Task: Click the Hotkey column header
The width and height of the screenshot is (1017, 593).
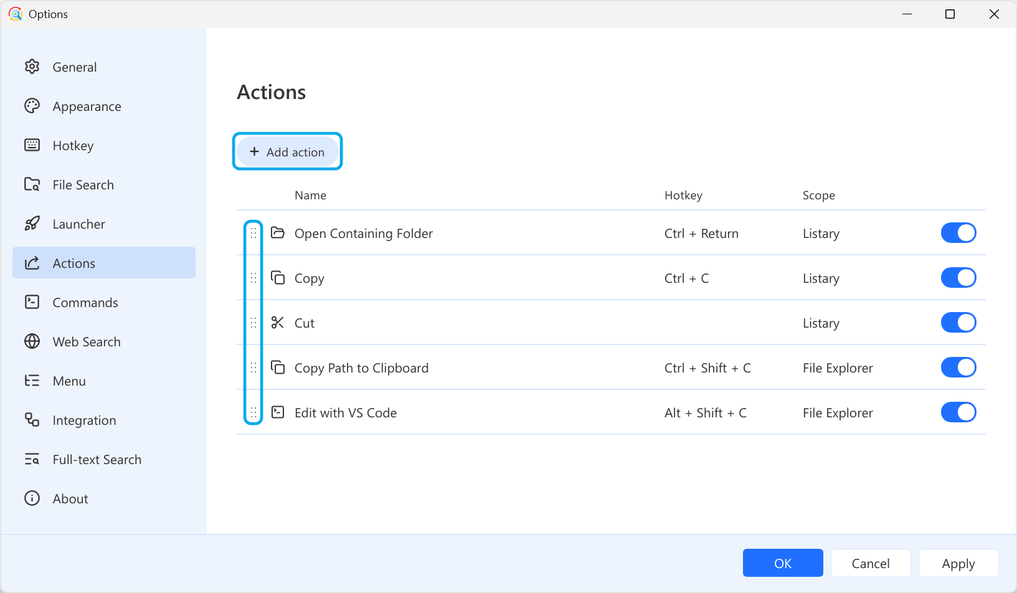Action: point(683,195)
